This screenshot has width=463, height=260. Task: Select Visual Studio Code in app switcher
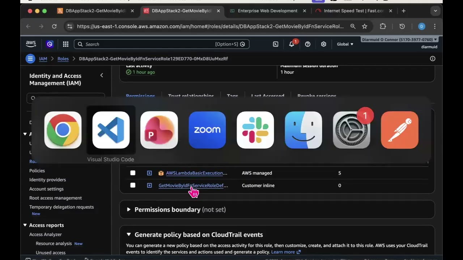(x=111, y=130)
